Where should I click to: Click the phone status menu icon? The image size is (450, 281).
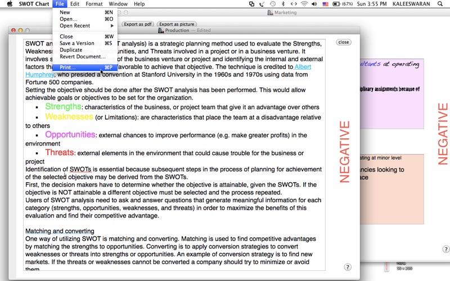pyautogui.click(x=262, y=4)
